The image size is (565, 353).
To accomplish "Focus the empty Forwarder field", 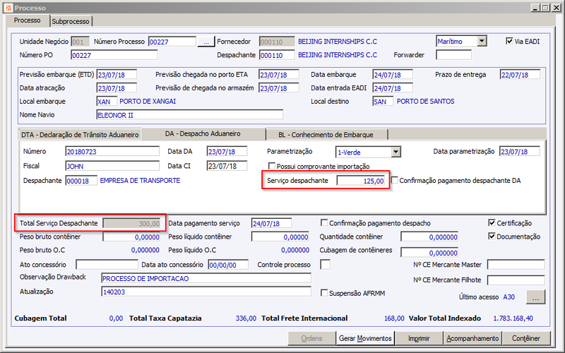I will (453, 55).
